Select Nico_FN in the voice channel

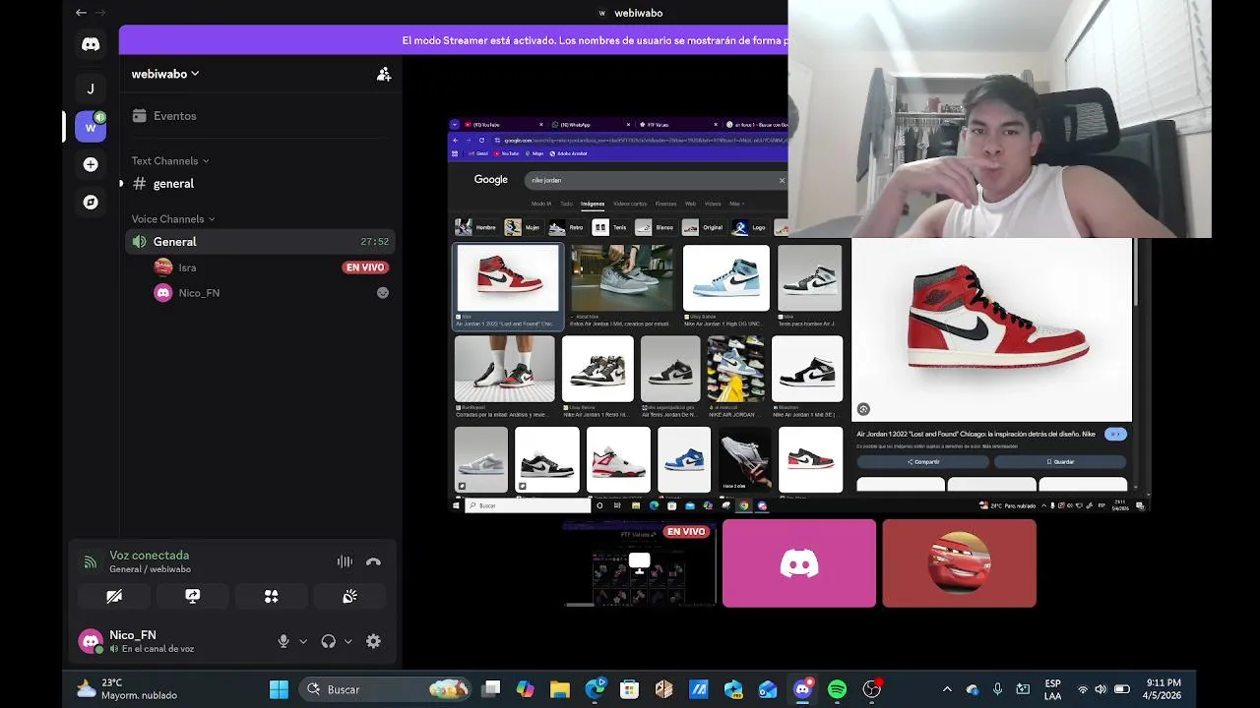pyautogui.click(x=271, y=293)
